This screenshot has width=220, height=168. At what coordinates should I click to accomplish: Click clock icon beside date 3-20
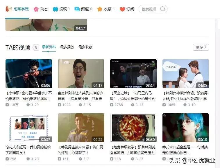(28, 159)
